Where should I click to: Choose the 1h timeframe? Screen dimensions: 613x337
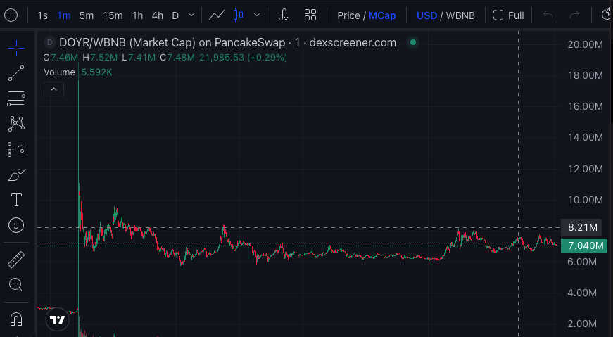(x=138, y=15)
